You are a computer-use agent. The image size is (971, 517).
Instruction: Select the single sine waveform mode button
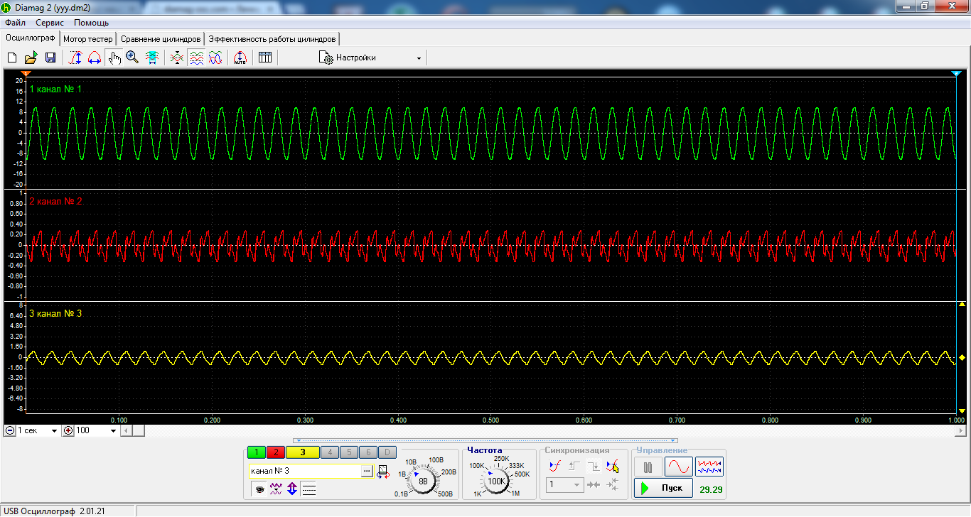pos(678,467)
